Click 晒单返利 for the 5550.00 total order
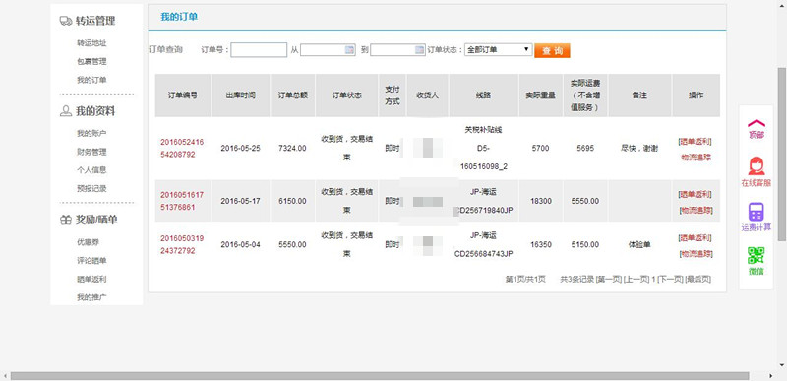 (696, 237)
